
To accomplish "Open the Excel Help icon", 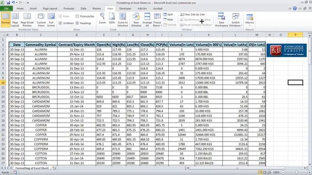I will [x=294, y=8].
